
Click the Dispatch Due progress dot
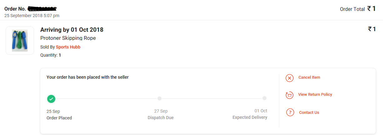click(159, 98)
